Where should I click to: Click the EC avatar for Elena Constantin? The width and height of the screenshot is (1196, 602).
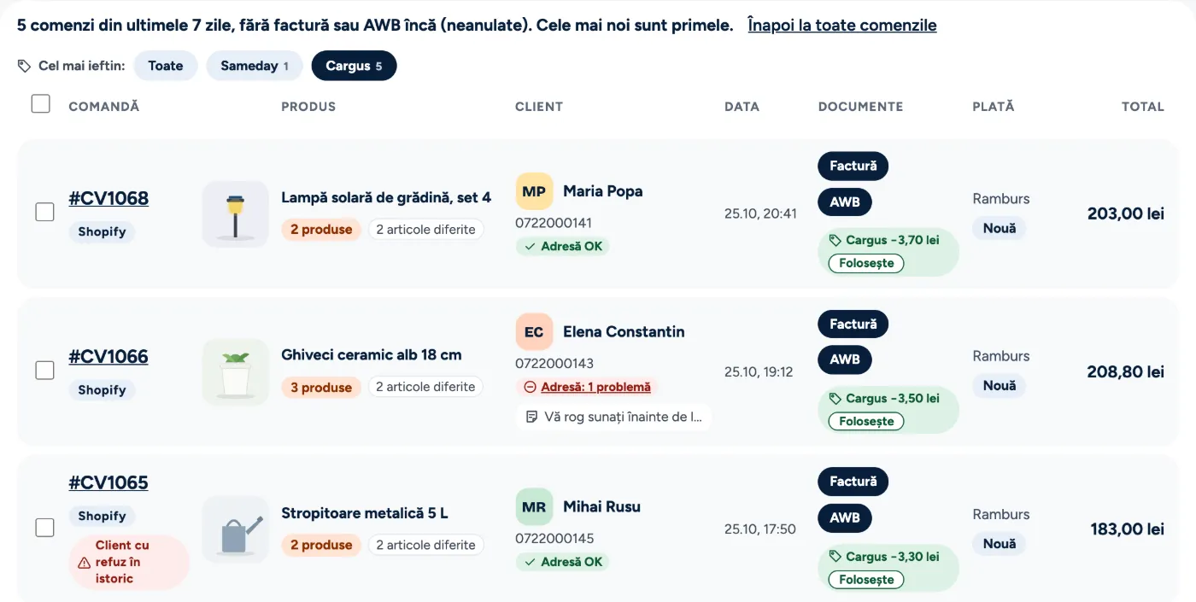pyautogui.click(x=534, y=332)
